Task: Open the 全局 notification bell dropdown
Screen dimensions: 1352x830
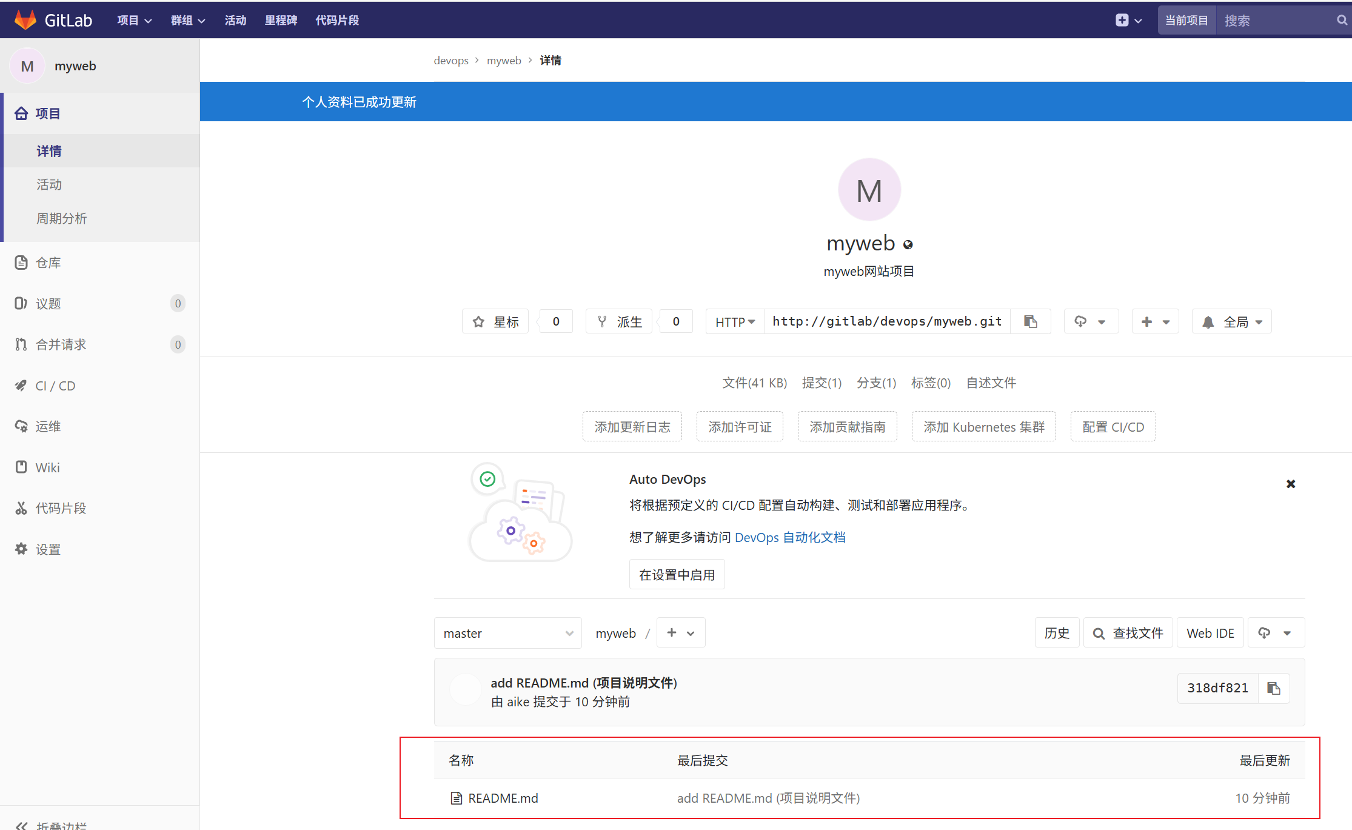Action: 1231,321
